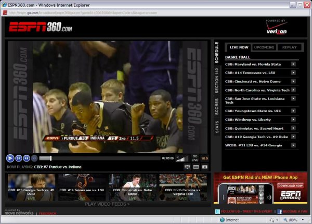Click the first view mode icon under the volume bars
The height and width of the screenshot is (224, 312).
coord(187,167)
